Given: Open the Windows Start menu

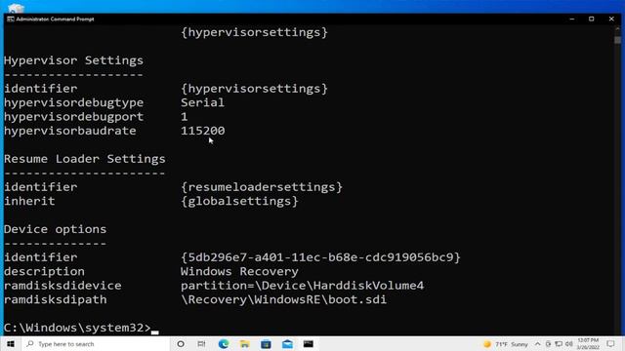Looking at the screenshot, I should (x=11, y=344).
